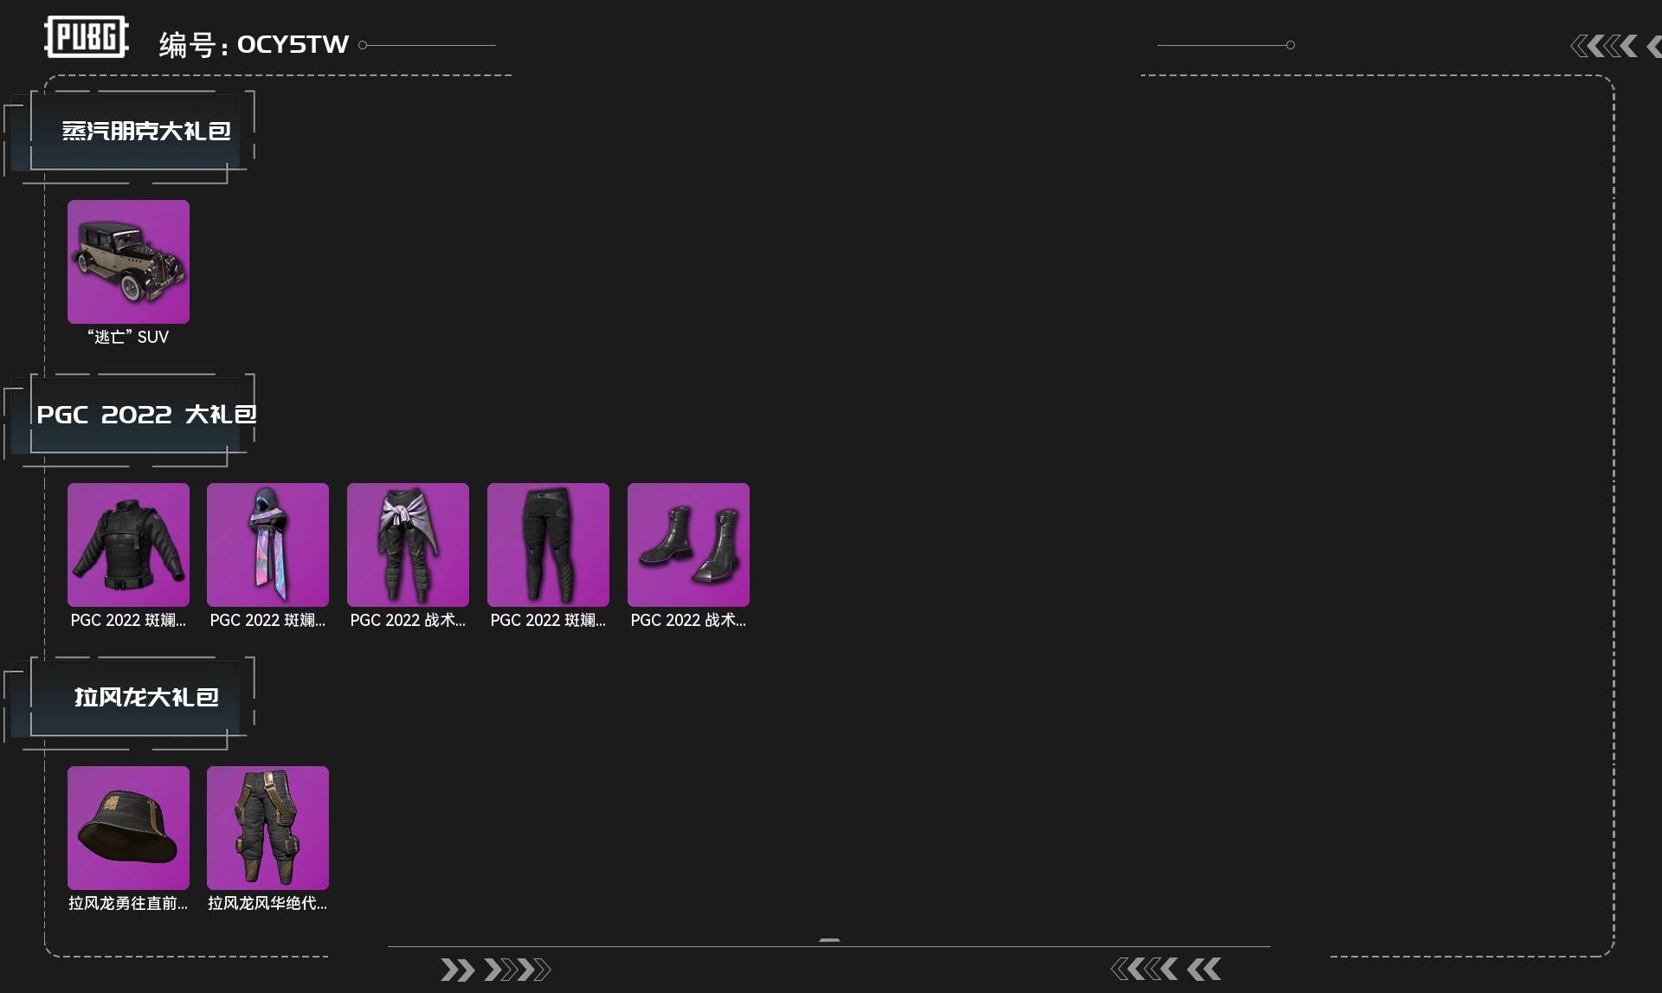Click the 编号: OCY5TW code text
The image size is (1662, 993).
254,44
